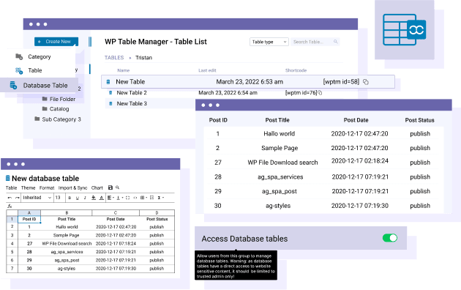Click the code brackets icon
The height and width of the screenshot is (290, 461).
point(135,198)
